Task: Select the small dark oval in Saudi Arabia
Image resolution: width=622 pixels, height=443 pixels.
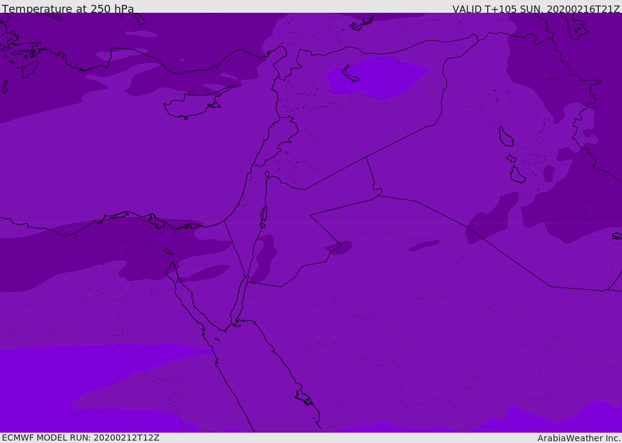Action: 425,246
